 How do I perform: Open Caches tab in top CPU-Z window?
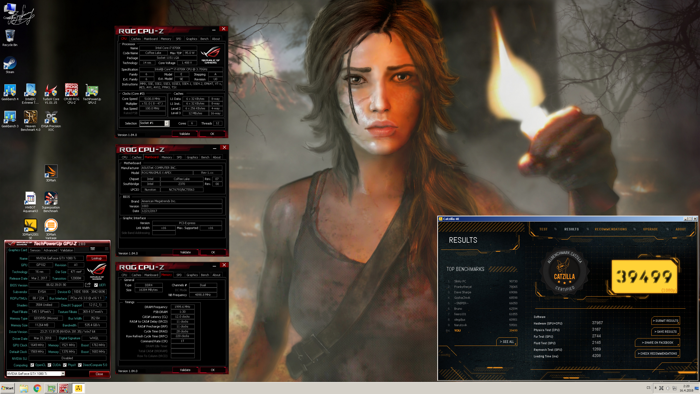click(136, 39)
